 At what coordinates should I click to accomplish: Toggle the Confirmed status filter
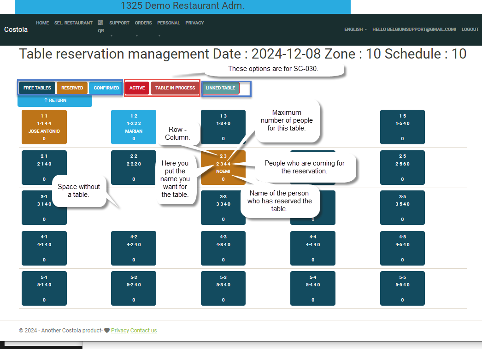pyautogui.click(x=106, y=88)
